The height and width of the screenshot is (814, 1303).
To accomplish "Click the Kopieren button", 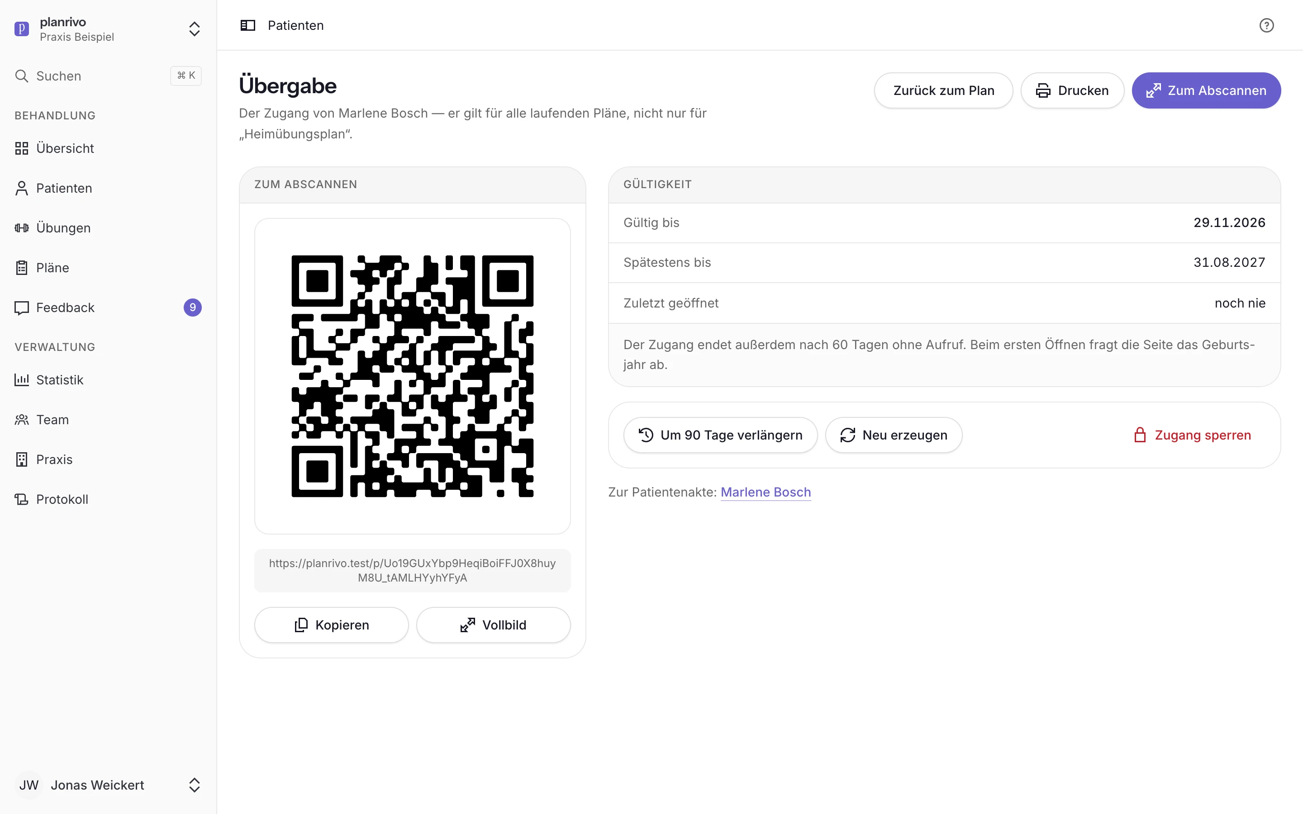I will 331,625.
